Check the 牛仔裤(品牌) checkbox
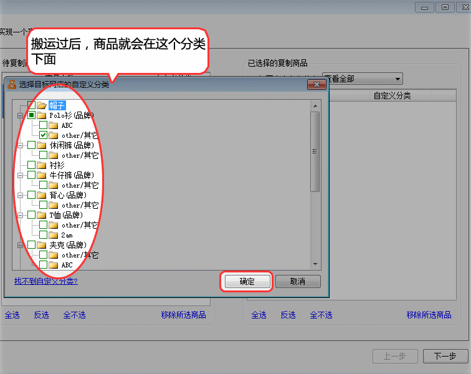The width and height of the screenshot is (471, 374). [x=32, y=175]
